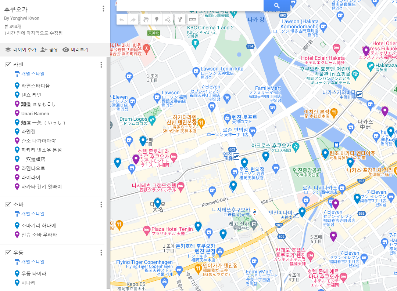Click the 케고 신사 shrine icon
Screen dimensions: 397x291
click(x=254, y=224)
